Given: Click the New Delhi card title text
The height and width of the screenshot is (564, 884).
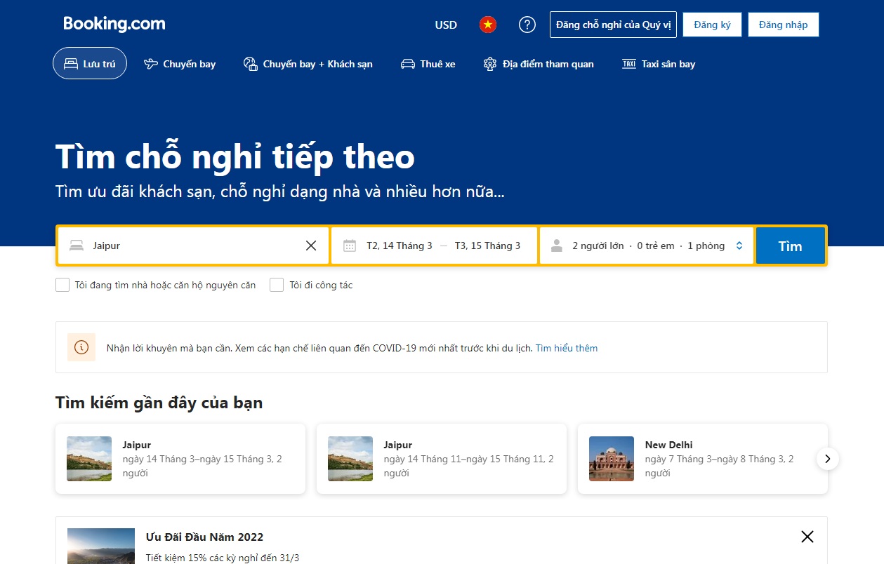Looking at the screenshot, I should point(669,445).
